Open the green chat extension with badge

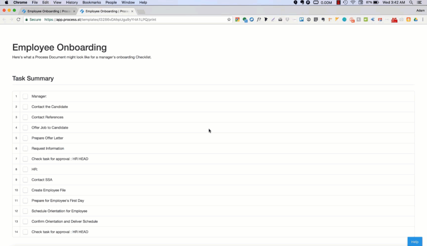coord(245,19)
